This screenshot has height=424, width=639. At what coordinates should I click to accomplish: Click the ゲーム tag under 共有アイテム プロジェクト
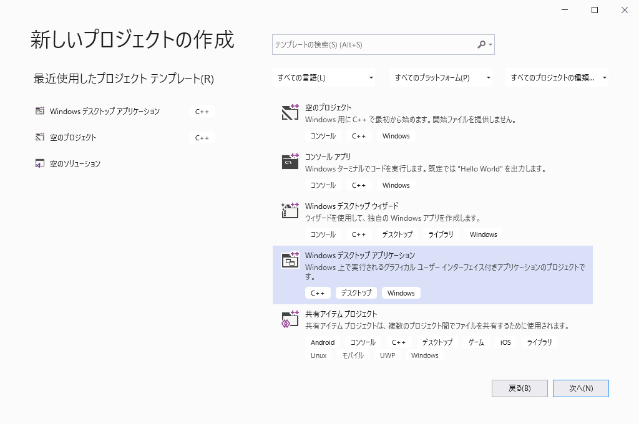point(476,342)
